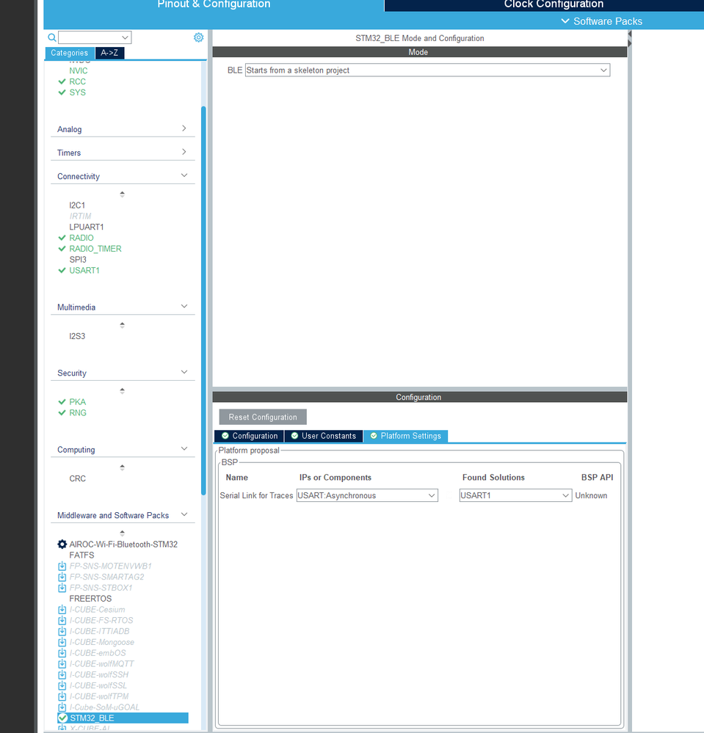Click sort arrows under Computing
The image size is (704, 733).
[122, 467]
